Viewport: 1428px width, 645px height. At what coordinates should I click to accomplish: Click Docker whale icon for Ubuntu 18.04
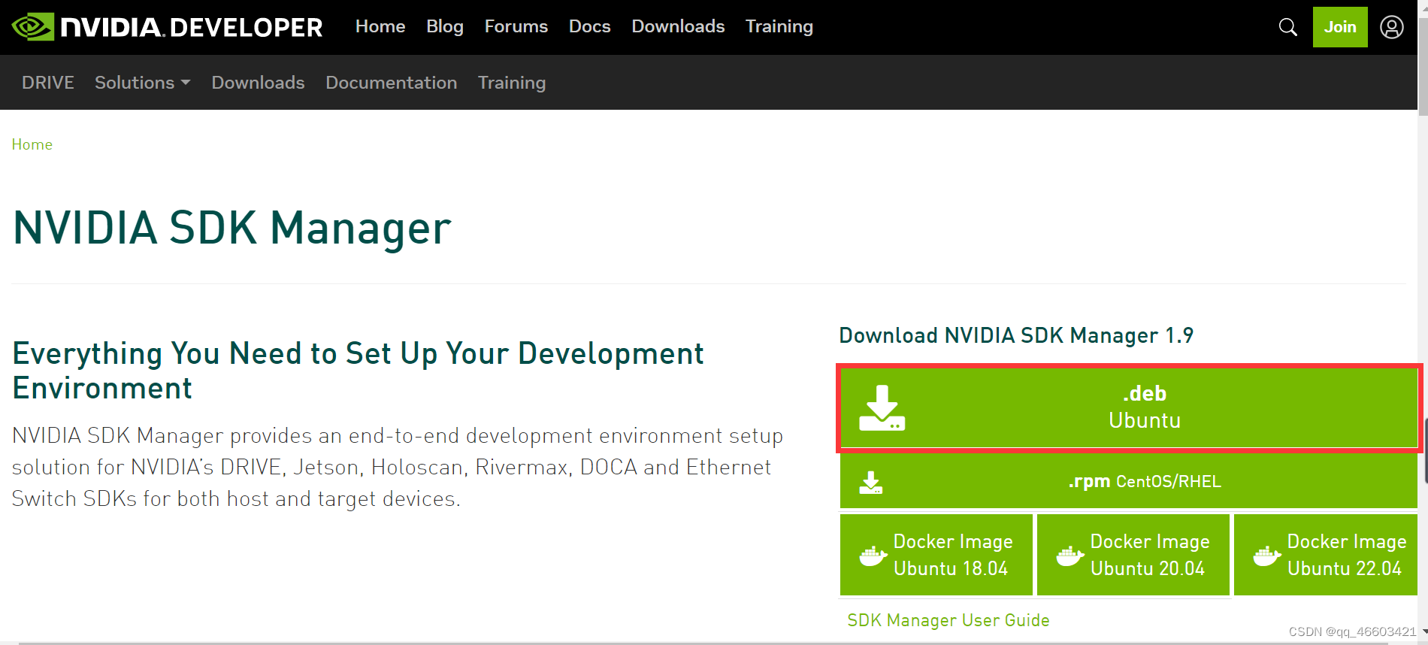click(x=873, y=556)
